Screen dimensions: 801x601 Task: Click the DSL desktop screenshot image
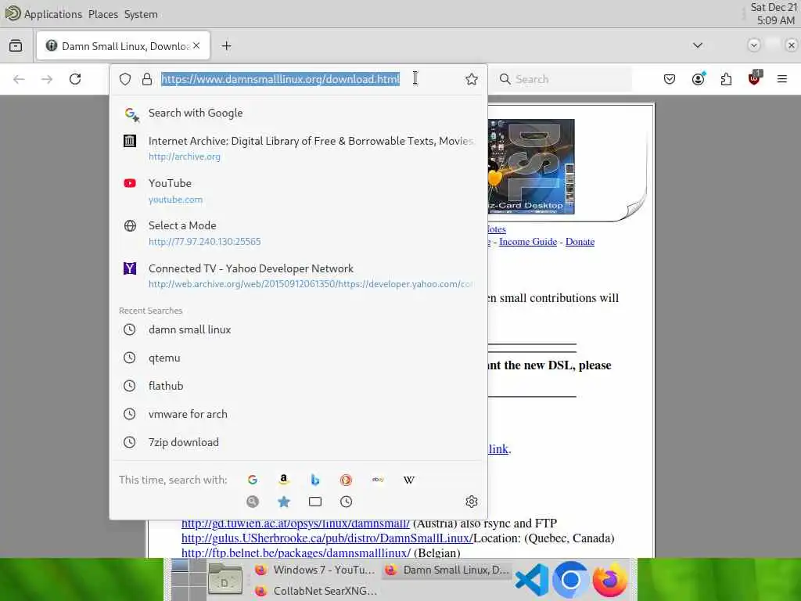tap(531, 167)
